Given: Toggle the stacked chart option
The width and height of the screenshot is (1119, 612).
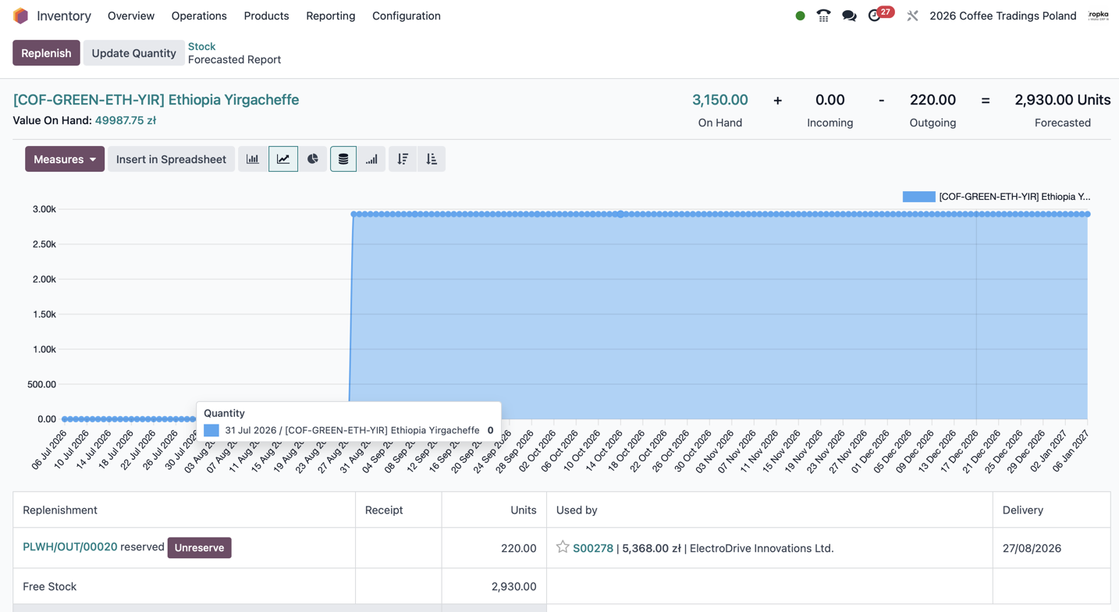Looking at the screenshot, I should (343, 159).
